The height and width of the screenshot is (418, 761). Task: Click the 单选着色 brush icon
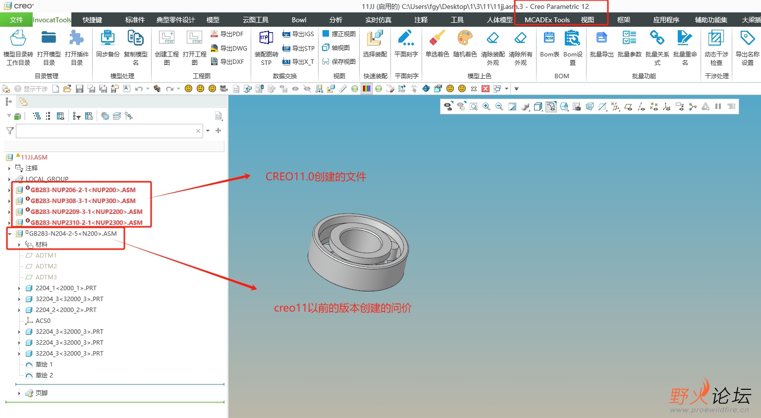(x=437, y=38)
